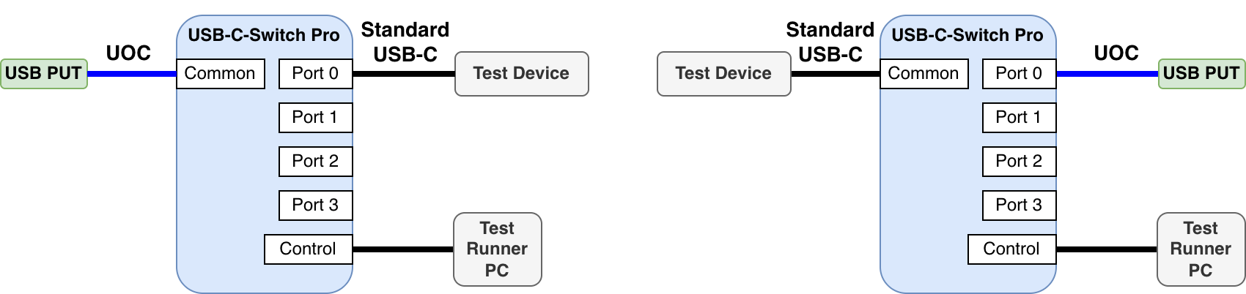Screen dimensions: 1246x294
Task: Click the right diagram's Test Device box
Action: click(x=723, y=74)
